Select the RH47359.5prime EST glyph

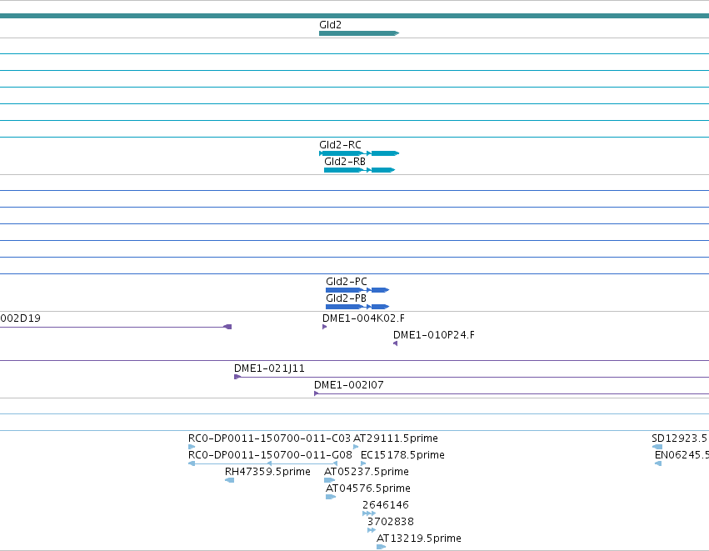point(230,480)
